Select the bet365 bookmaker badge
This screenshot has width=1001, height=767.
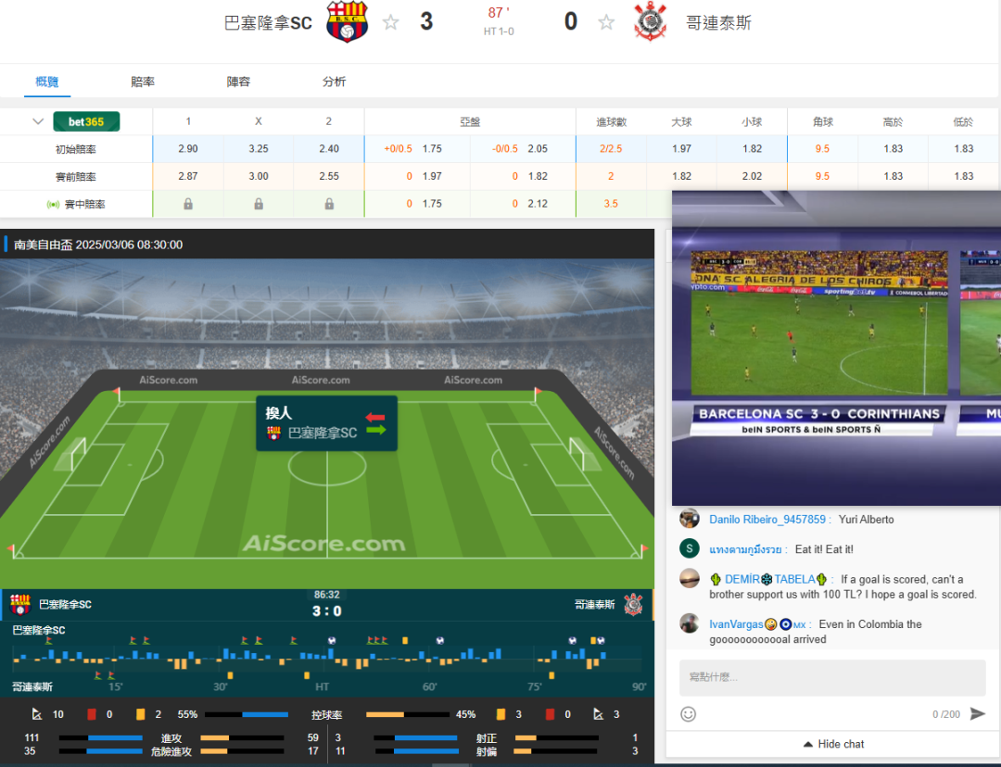click(x=86, y=121)
